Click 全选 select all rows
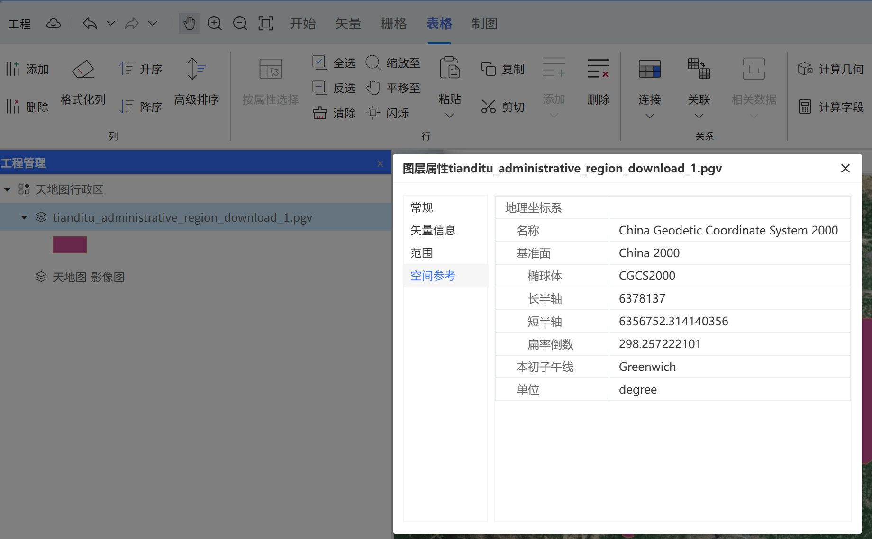872x539 pixels. [334, 63]
